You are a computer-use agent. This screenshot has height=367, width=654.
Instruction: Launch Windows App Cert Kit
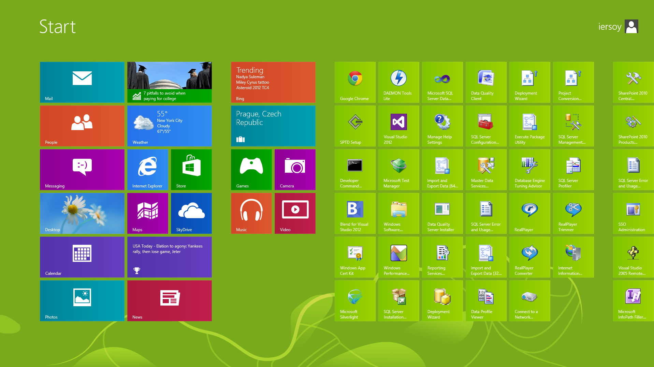[x=355, y=257]
